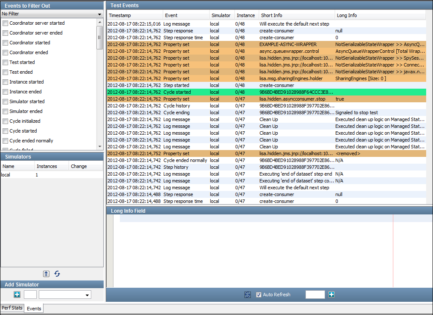Click the refresh interval input field
Viewport: 433px width, 315px height.
315,295
